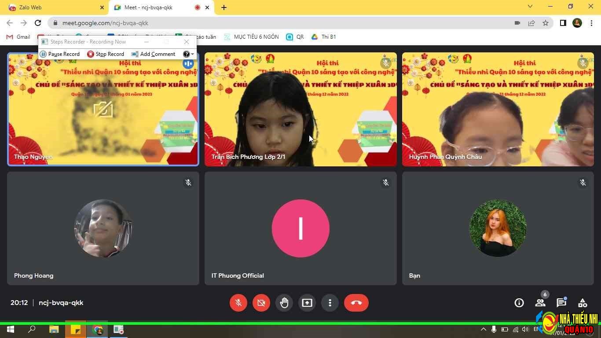View site information lock icon
Viewport: 601px width, 338px height.
coord(55,23)
